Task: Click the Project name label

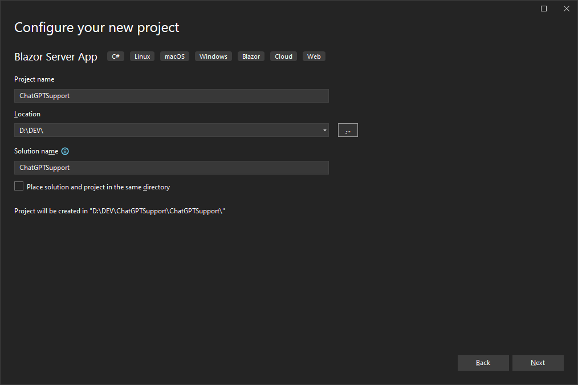Action: pyautogui.click(x=34, y=79)
